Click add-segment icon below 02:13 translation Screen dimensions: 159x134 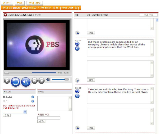click(77, 81)
